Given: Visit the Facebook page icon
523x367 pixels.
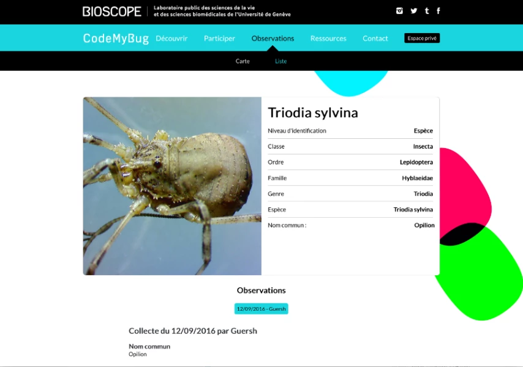Looking at the screenshot, I should tap(438, 11).
